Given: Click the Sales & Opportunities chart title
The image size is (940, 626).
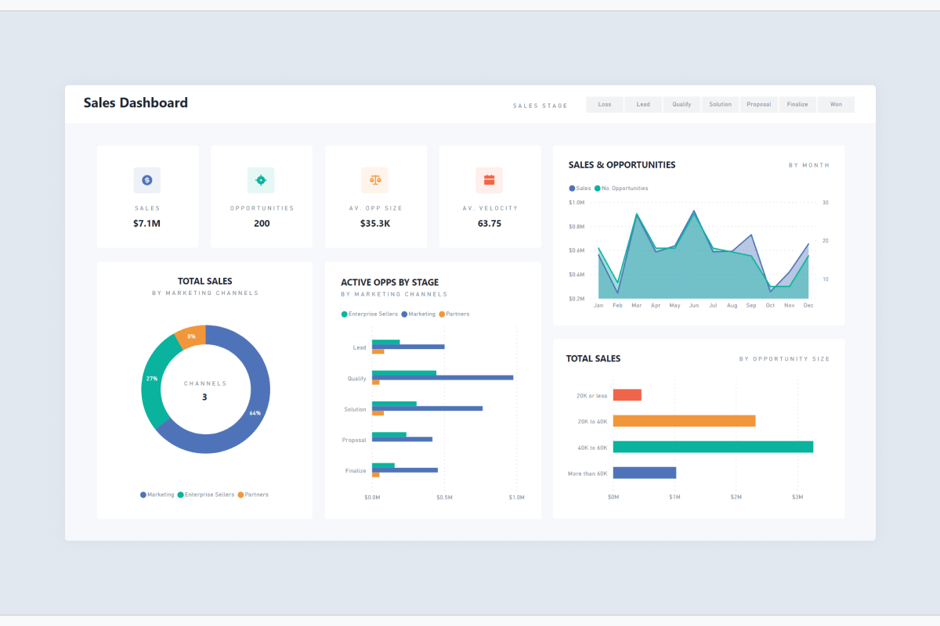Looking at the screenshot, I should click(622, 165).
